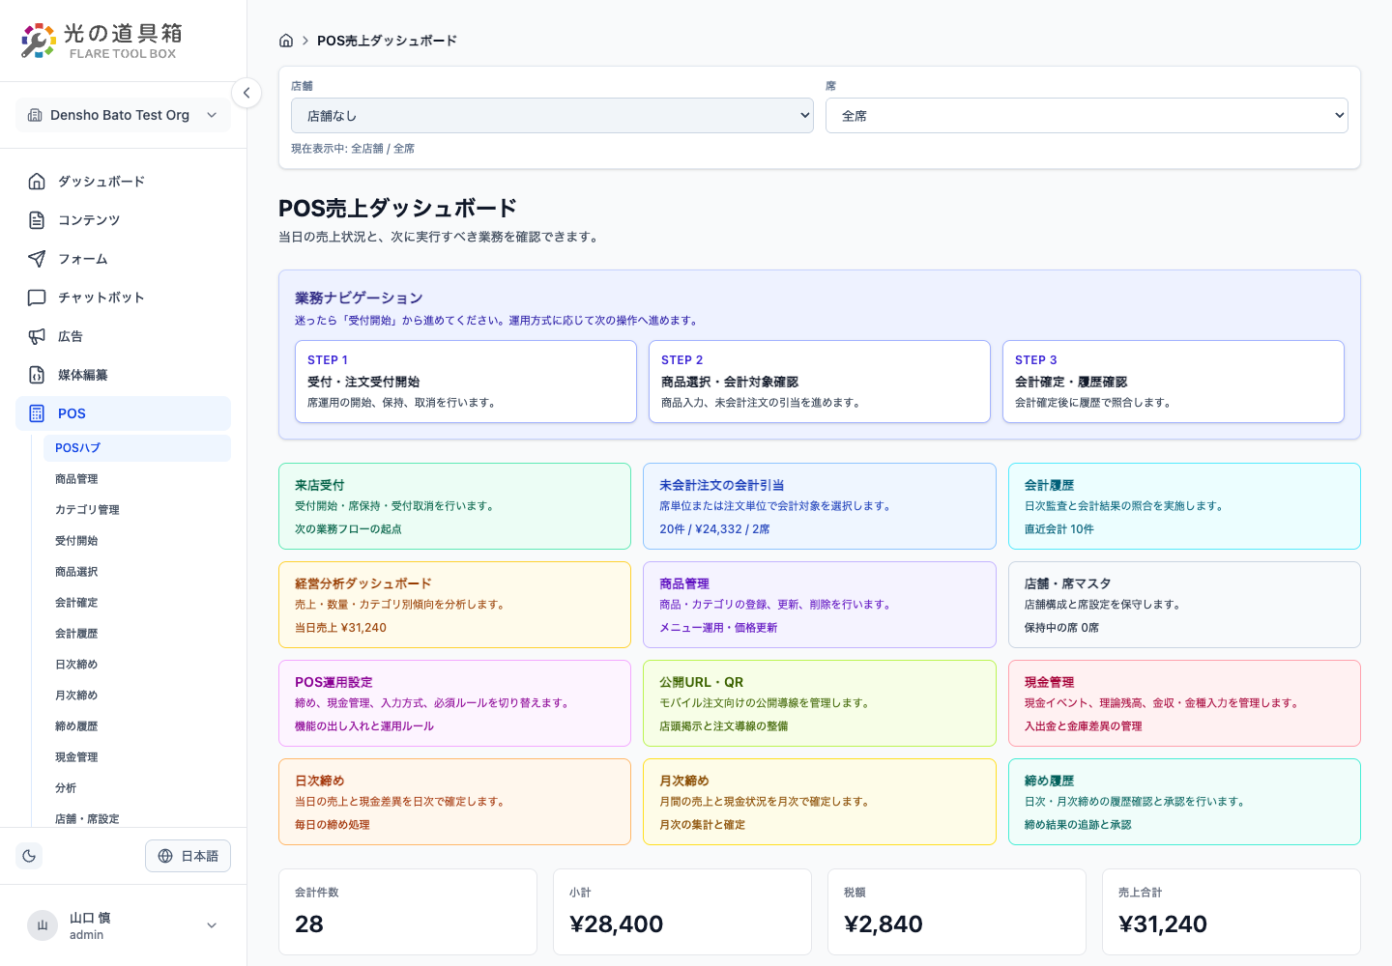Open ダッシュボード in the sidebar
The image size is (1392, 966).
(x=124, y=182)
